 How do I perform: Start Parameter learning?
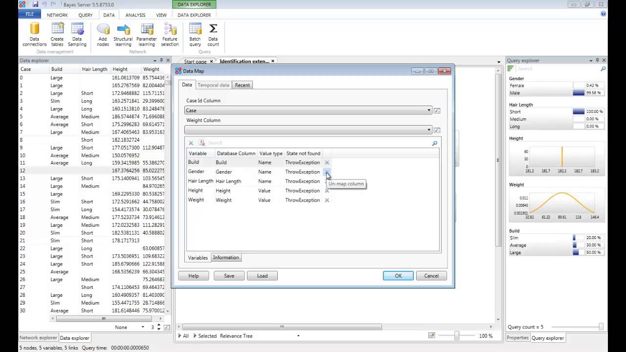click(x=147, y=35)
